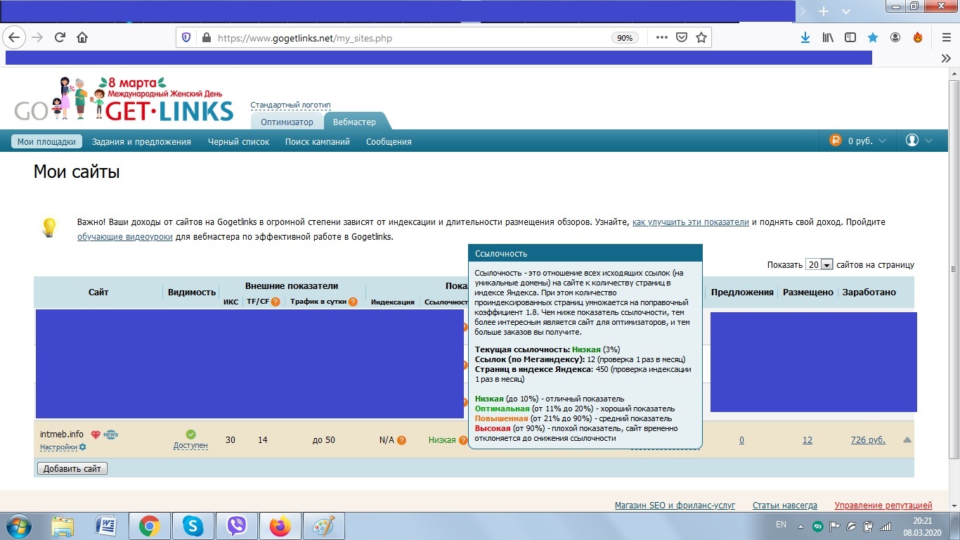Viewport: 960px width, 540px height.
Task: Open Viber from the taskbar
Action: (x=236, y=526)
